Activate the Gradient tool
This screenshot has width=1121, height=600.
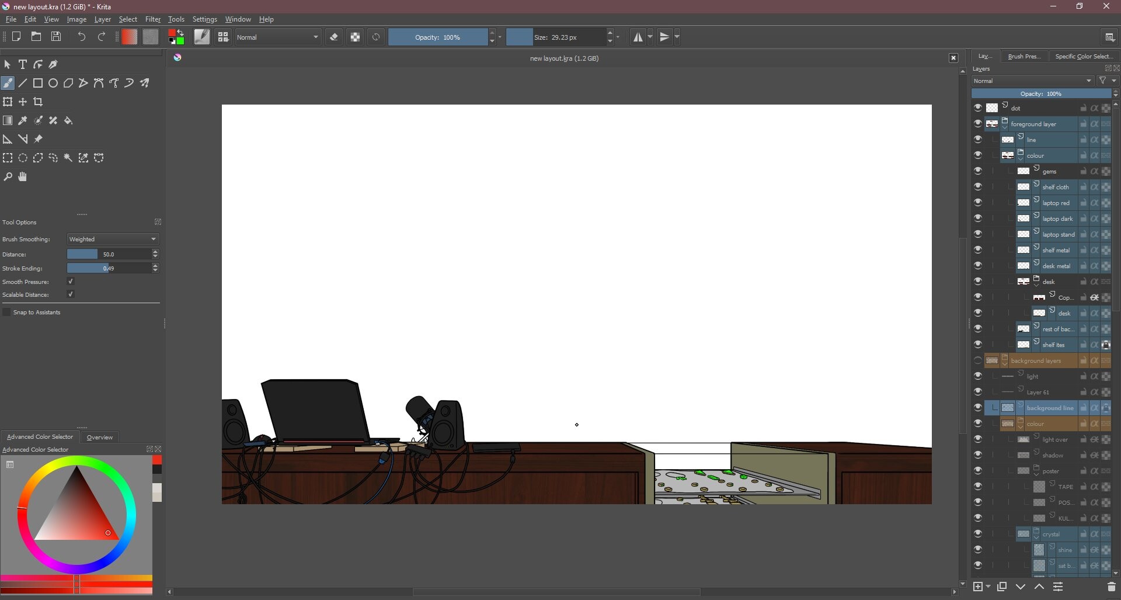8,120
